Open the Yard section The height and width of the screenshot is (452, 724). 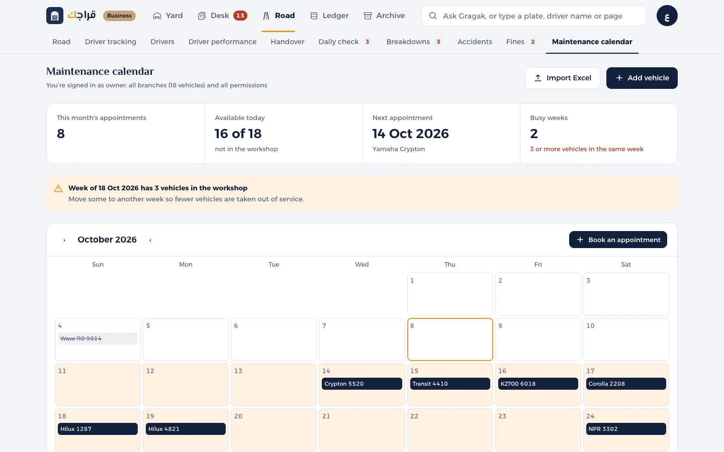(x=168, y=16)
